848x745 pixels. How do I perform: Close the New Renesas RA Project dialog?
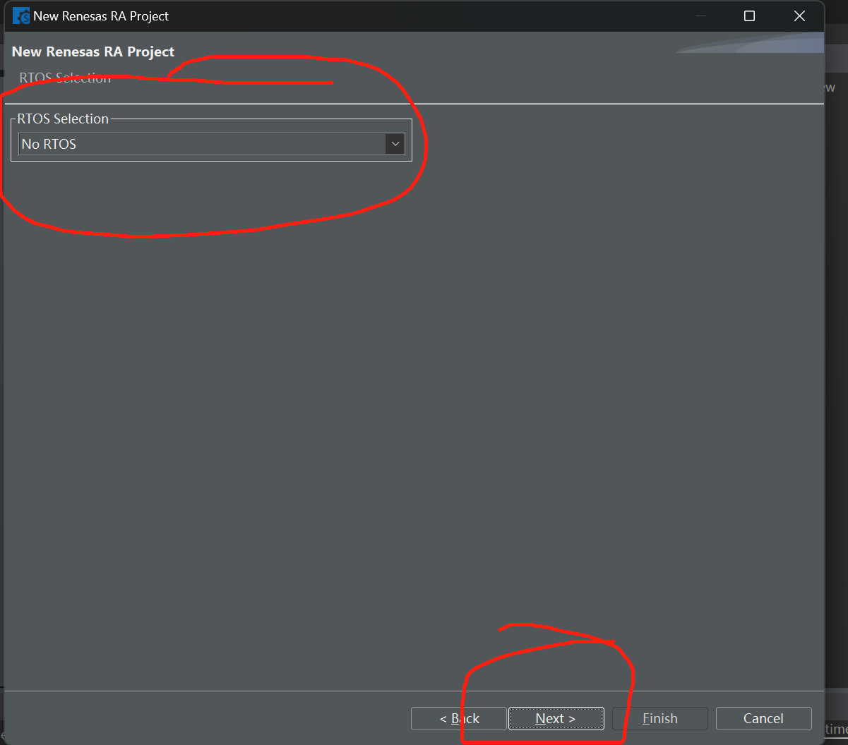coord(799,16)
